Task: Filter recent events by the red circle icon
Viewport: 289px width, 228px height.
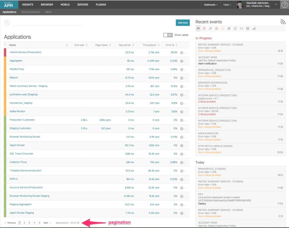Action: click(x=217, y=28)
